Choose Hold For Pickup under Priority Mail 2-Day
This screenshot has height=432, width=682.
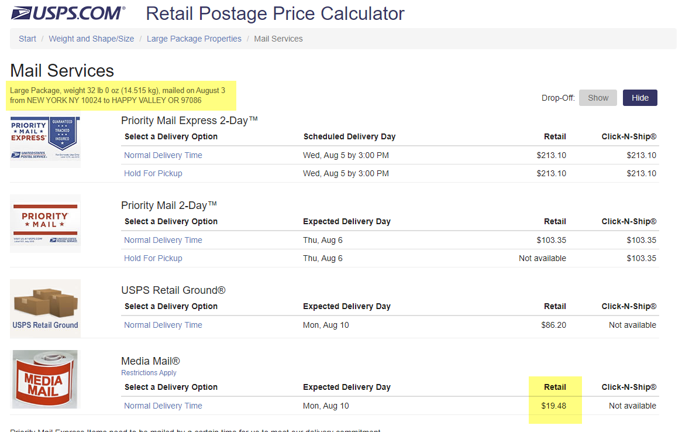tap(153, 258)
